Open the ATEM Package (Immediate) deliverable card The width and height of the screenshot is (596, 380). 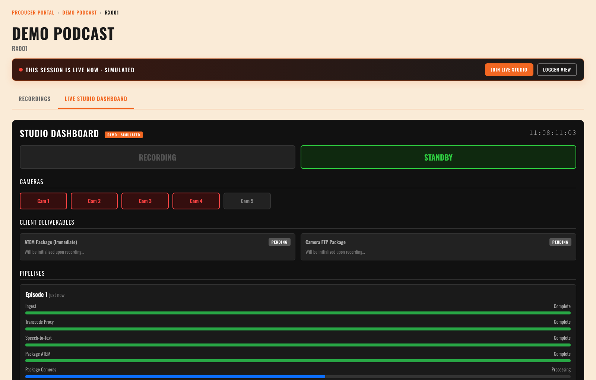pyautogui.click(x=158, y=247)
